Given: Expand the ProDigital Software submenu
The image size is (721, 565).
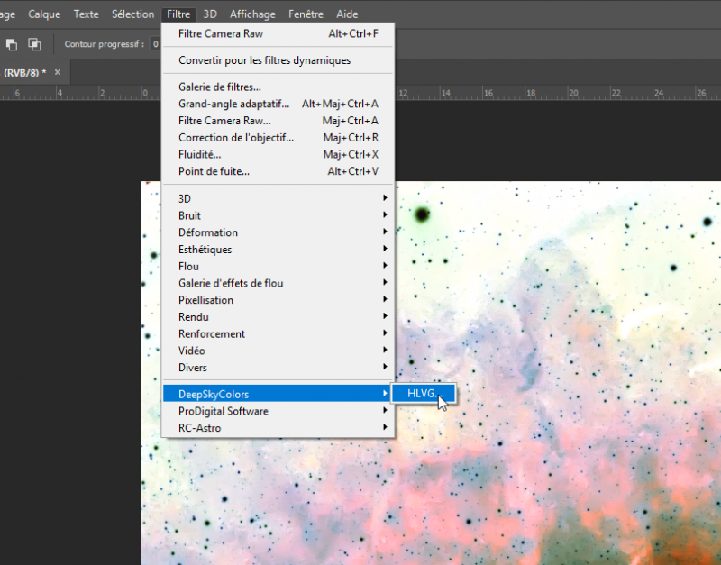Looking at the screenshot, I should click(278, 411).
